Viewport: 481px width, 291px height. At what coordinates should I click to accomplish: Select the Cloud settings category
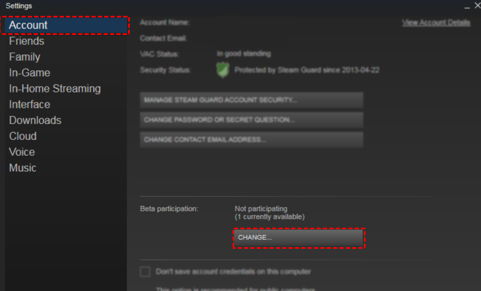tap(23, 136)
